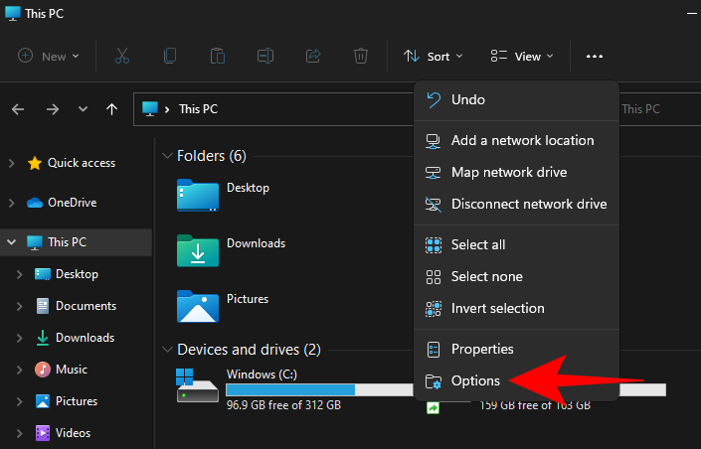Choose Options from the overflow menu
This screenshot has height=449, width=701.
pos(476,380)
